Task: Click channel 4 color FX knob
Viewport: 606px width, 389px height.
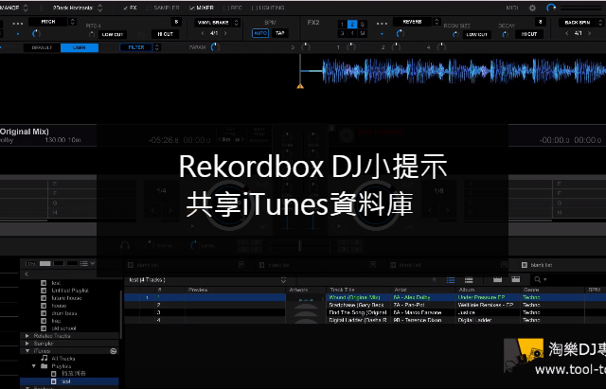Action: (441, 47)
